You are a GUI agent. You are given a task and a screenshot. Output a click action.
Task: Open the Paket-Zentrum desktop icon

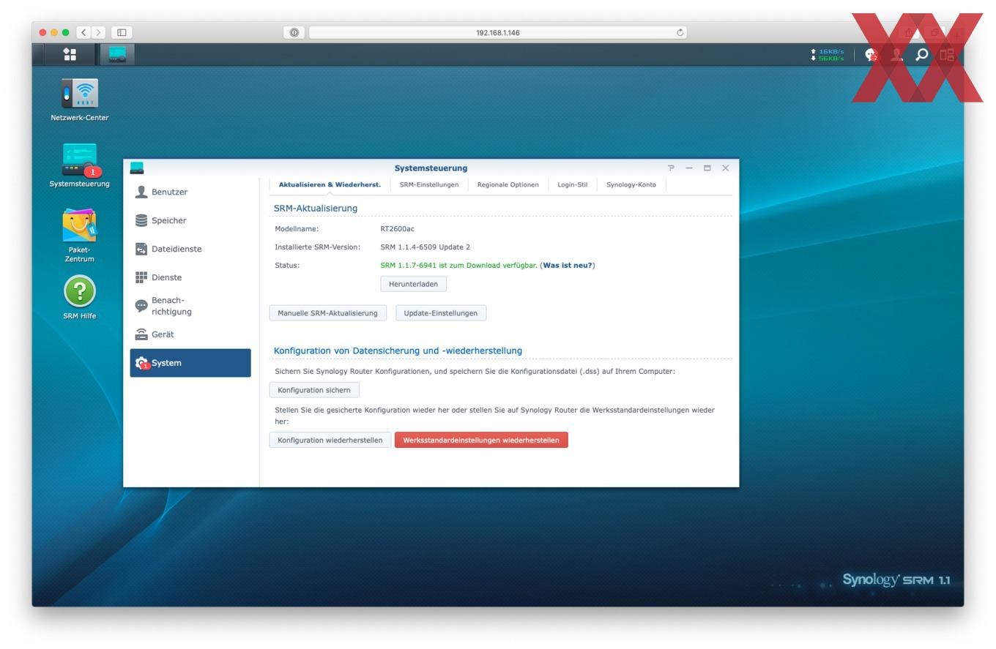pos(79,225)
